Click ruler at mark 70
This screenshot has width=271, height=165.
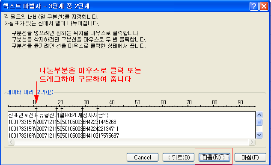pyautogui.click(x=189, y=103)
